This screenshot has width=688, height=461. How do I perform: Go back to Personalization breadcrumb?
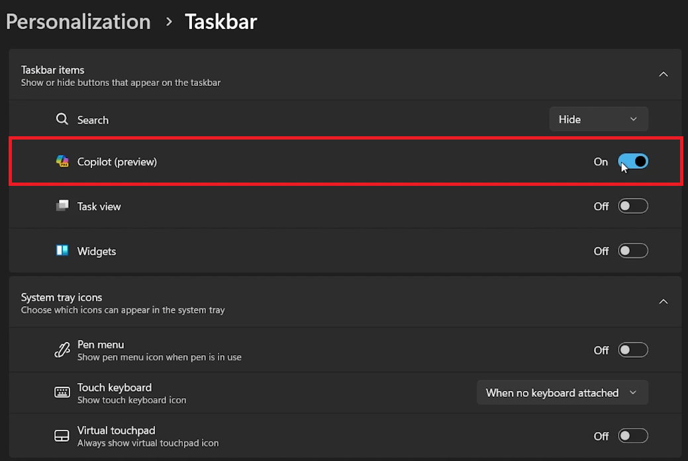[x=78, y=21]
